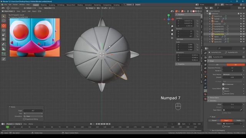Collapse the Bevel subpanel

(x=213, y=117)
